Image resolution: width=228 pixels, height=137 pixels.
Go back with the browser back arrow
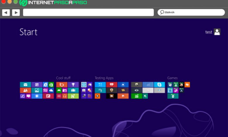coord(6,13)
